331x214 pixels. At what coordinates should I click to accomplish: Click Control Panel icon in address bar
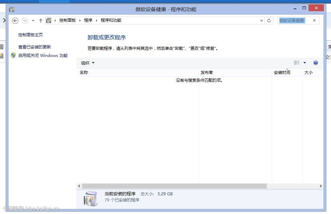(x=49, y=20)
